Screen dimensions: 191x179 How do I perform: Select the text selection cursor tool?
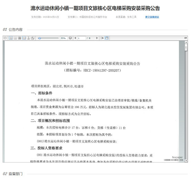pyautogui.click(x=102, y=38)
